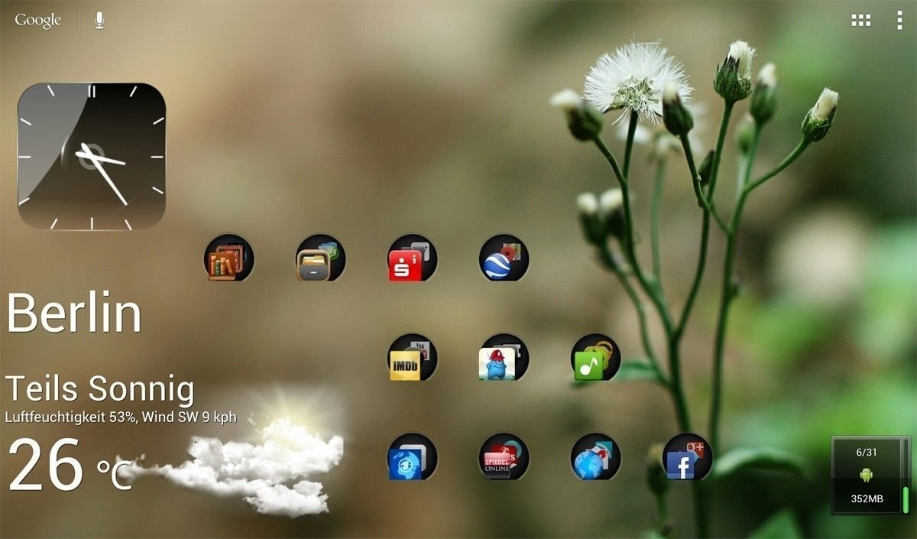Open the Spiegel Online folder

click(x=504, y=456)
